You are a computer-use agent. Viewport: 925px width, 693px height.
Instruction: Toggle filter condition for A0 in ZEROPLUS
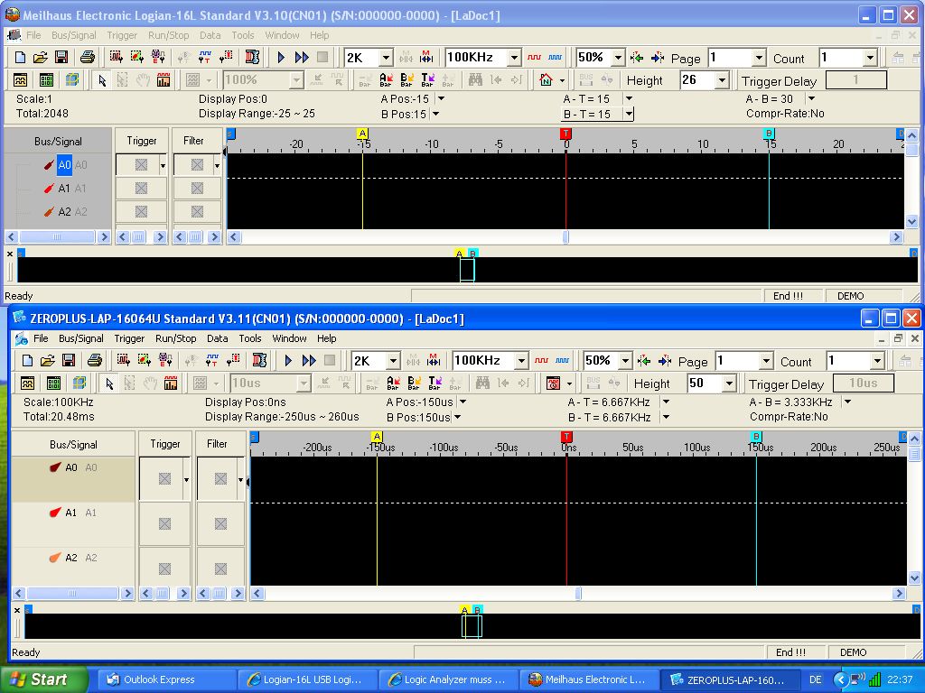[x=220, y=478]
